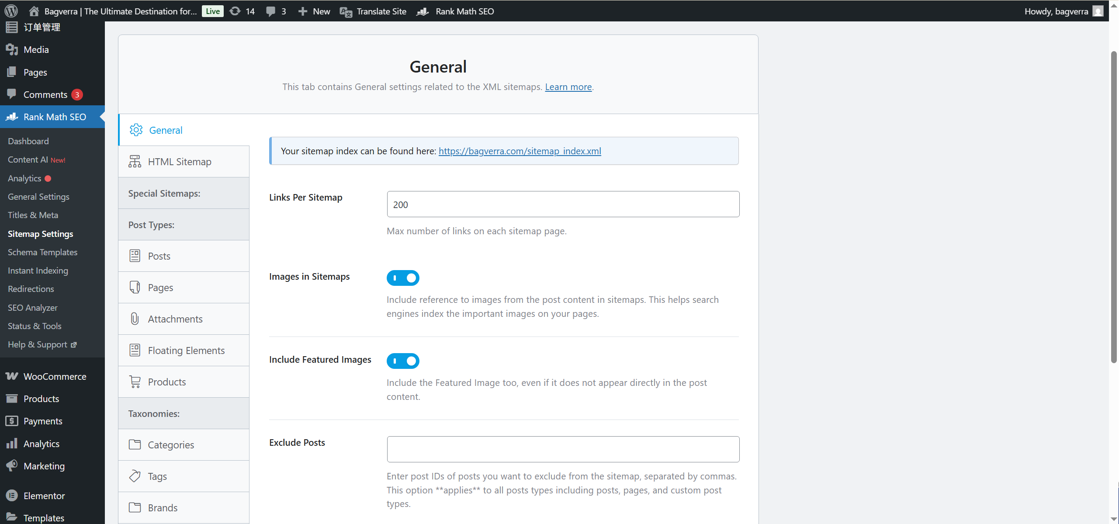Click the WordPress logo icon
Screen dimensions: 1119x524
pos(11,11)
